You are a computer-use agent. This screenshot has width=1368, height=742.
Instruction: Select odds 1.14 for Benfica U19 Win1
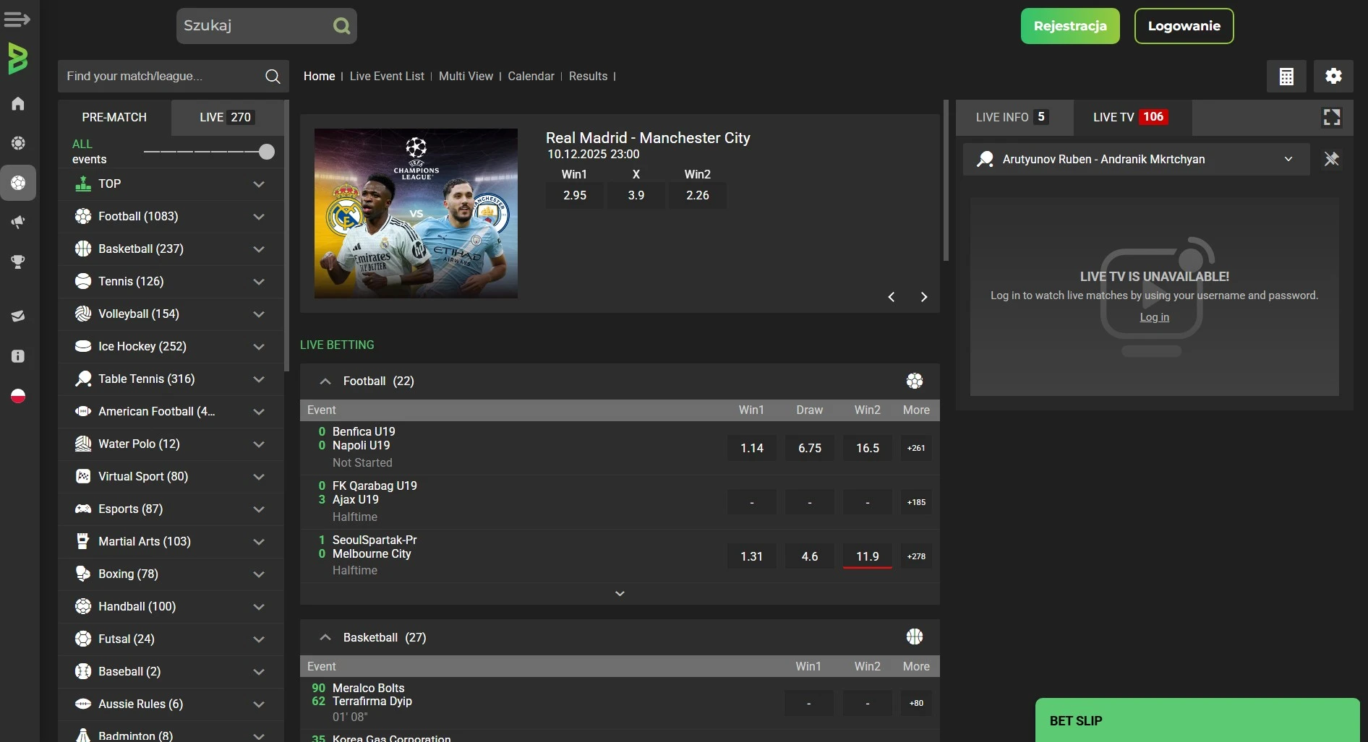pyautogui.click(x=751, y=448)
